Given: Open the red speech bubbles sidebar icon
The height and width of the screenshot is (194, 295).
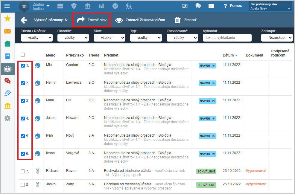Looking at the screenshot, I should 7,81.
